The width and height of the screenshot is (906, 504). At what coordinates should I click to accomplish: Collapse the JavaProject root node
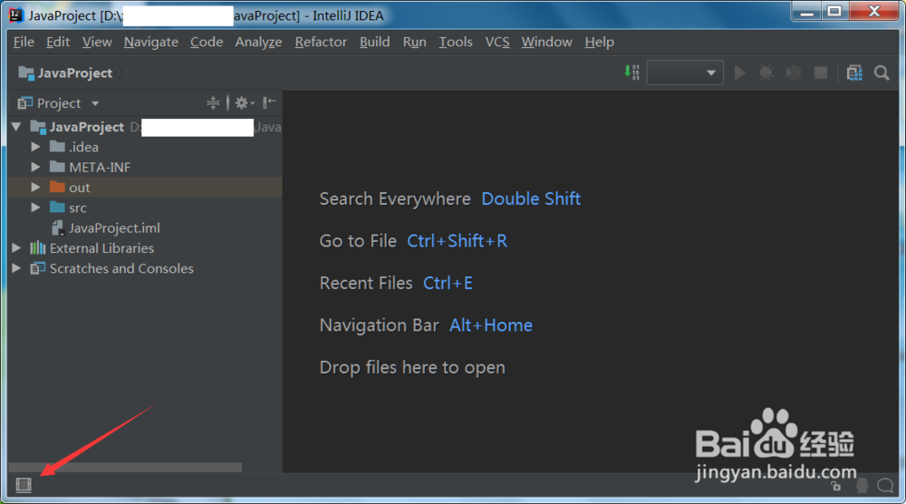click(16, 127)
